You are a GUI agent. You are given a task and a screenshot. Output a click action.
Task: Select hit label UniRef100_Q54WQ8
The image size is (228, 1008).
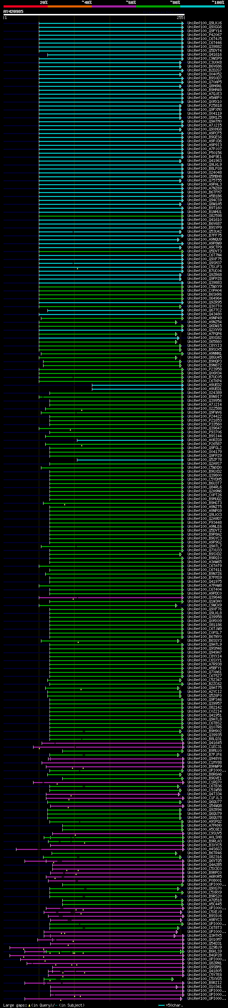tap(204, 806)
